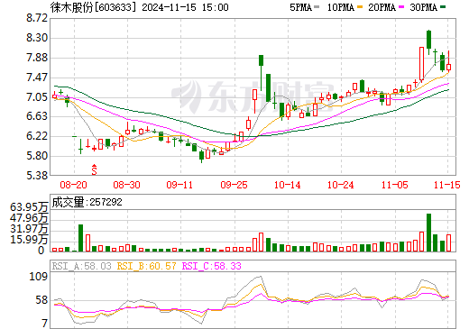469x329 pixels.
Task: Click the 11-05 date label
Action: tap(395, 185)
